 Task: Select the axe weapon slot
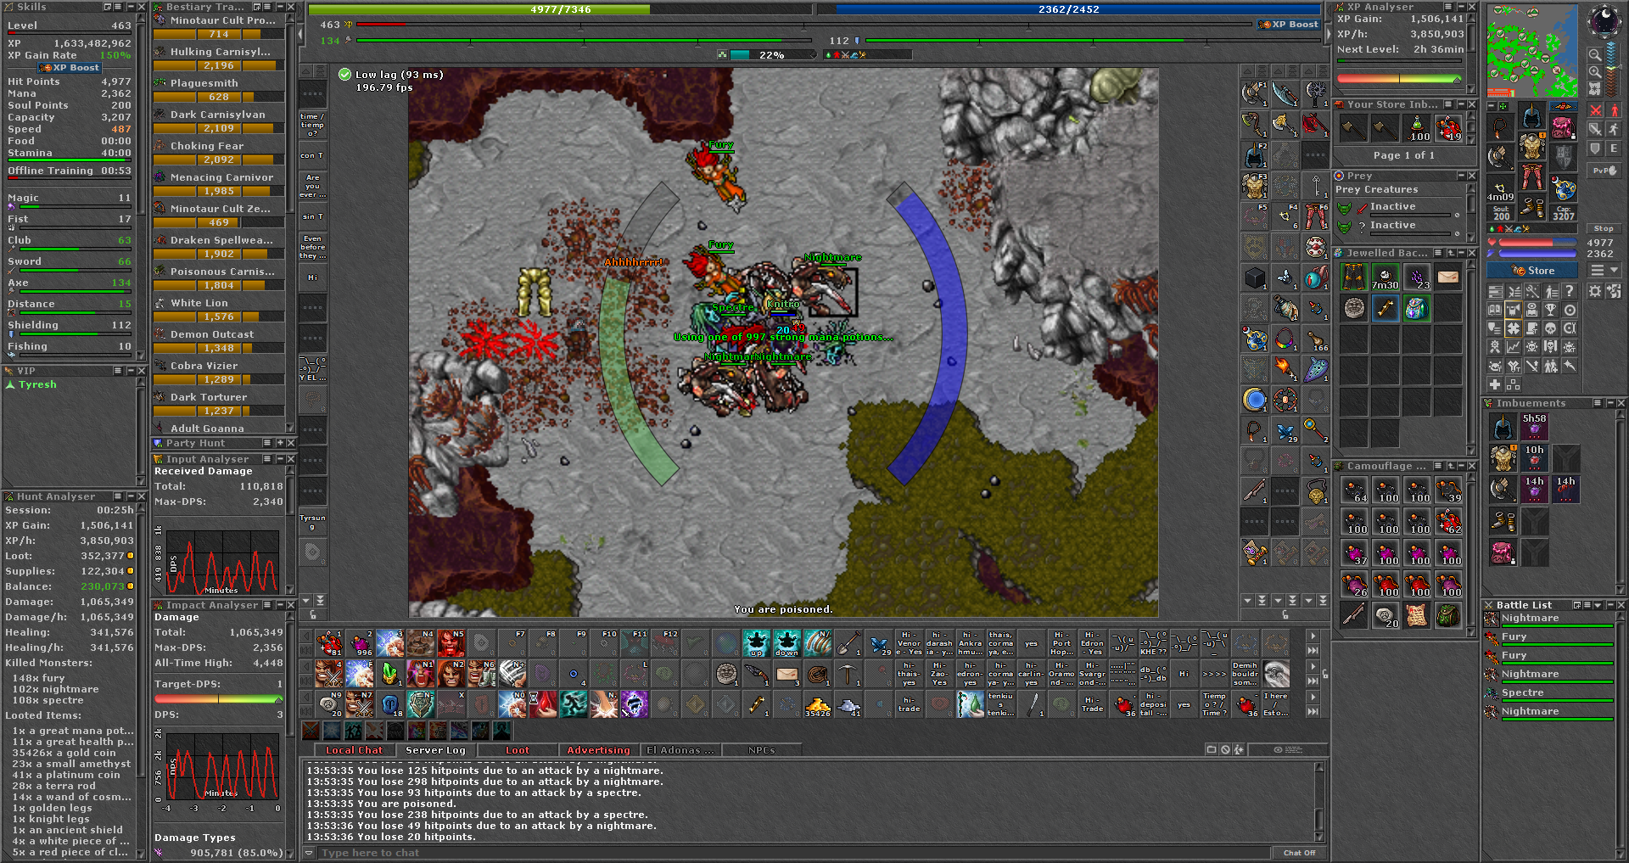1500,158
